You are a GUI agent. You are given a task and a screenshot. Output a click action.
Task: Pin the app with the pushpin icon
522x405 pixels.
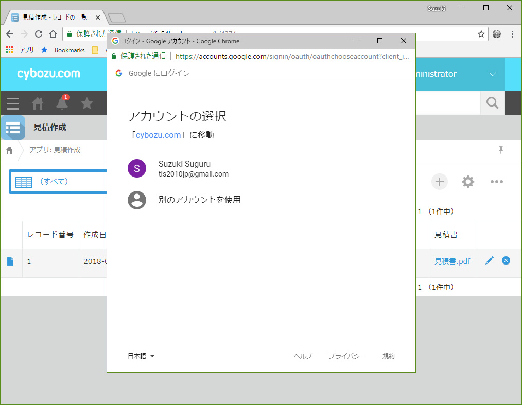(501, 150)
